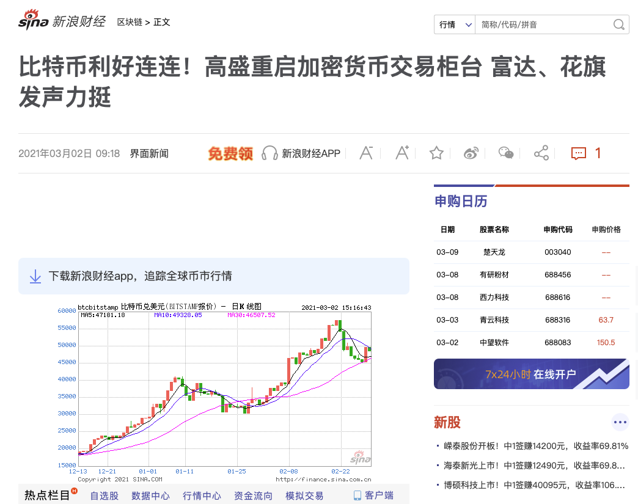Click the headphone listen icon
The height and width of the screenshot is (504, 638).
pos(269,153)
